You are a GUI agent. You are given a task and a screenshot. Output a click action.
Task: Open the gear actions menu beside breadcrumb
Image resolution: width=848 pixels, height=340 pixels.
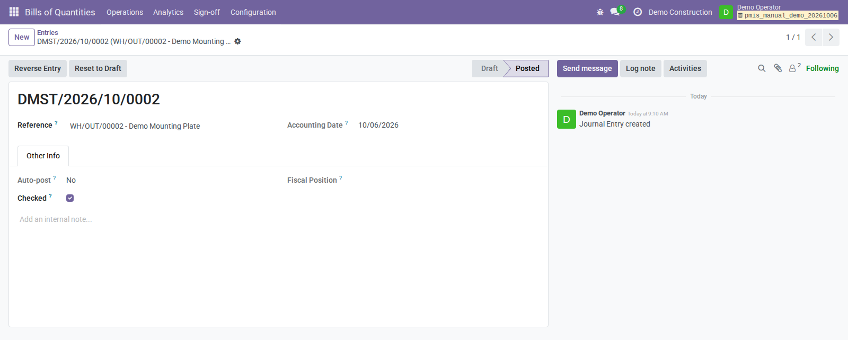coord(237,41)
